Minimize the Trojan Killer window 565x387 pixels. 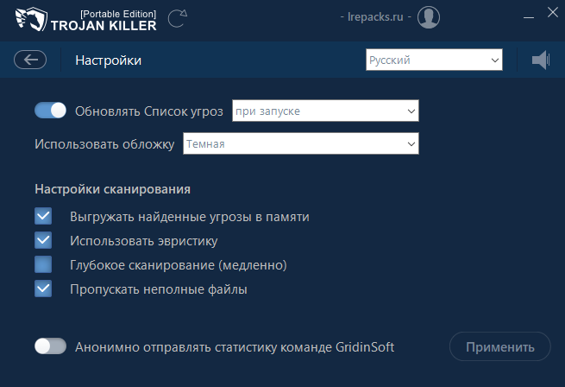[529, 17]
